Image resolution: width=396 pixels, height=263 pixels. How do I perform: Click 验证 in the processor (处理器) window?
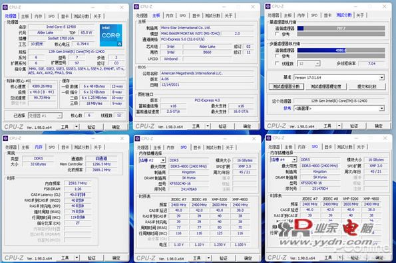[x=91, y=127]
